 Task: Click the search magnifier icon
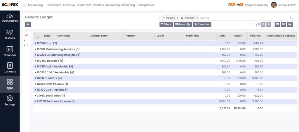[291, 18]
